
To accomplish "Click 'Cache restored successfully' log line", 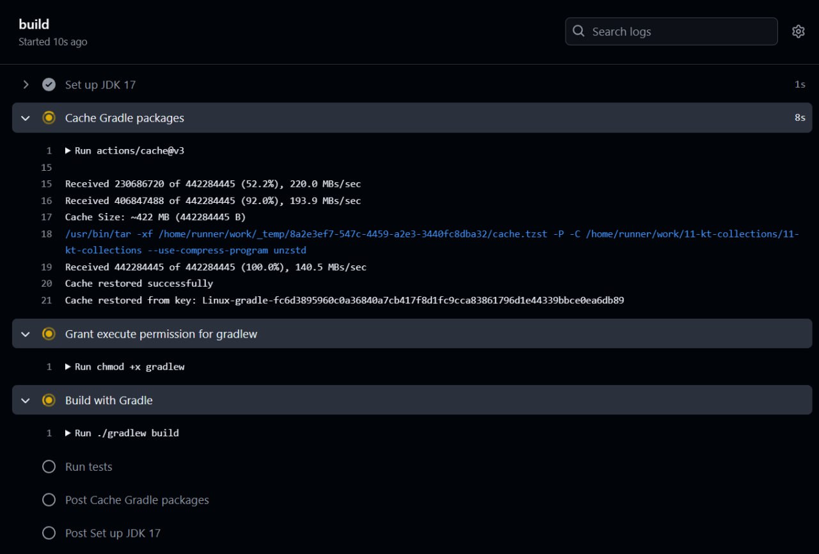I will 139,283.
